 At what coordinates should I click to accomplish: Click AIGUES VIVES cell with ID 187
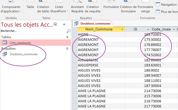pos(101,86)
